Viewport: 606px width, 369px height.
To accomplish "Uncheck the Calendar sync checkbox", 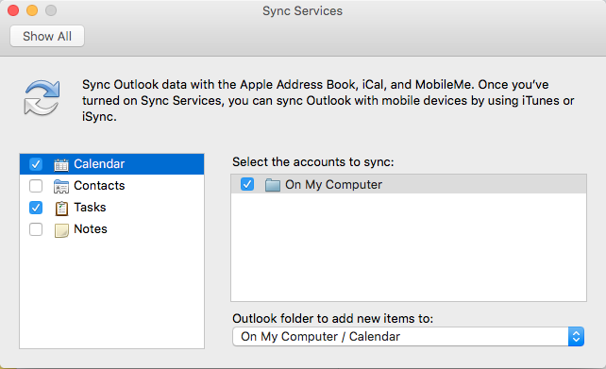I will [36, 164].
